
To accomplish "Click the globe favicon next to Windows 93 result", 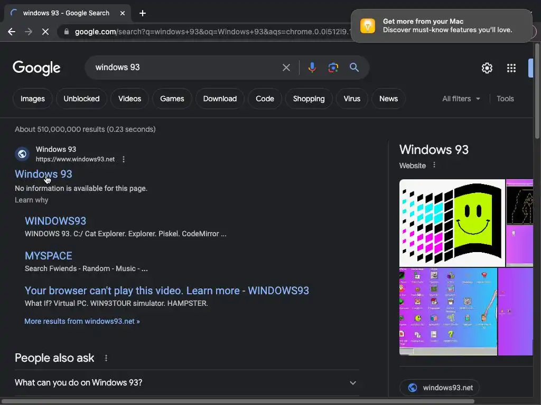I will click(22, 154).
